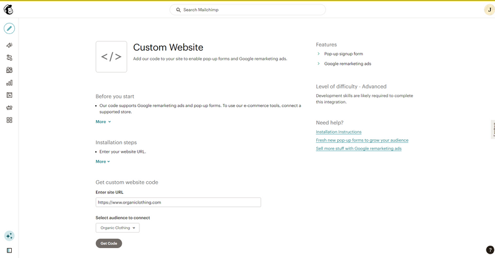Click Select audience to connect label
Viewport: 495px width, 258px height.
pyautogui.click(x=123, y=218)
